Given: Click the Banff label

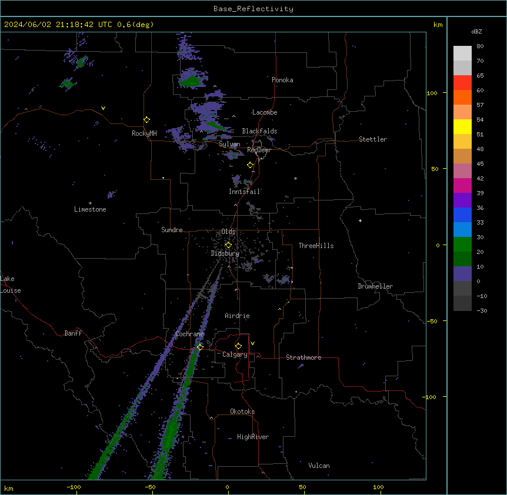Looking at the screenshot, I should pyautogui.click(x=73, y=333).
